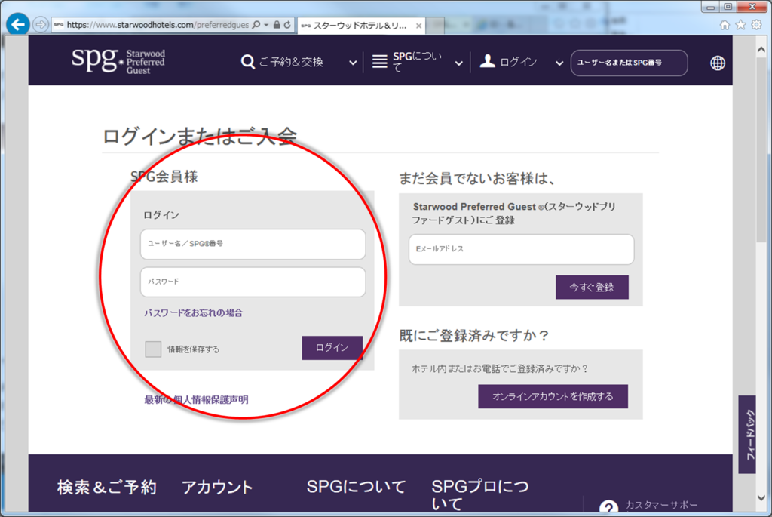This screenshot has width=772, height=517.
Task: Click the 今すぐ登録 button
Action: point(592,288)
